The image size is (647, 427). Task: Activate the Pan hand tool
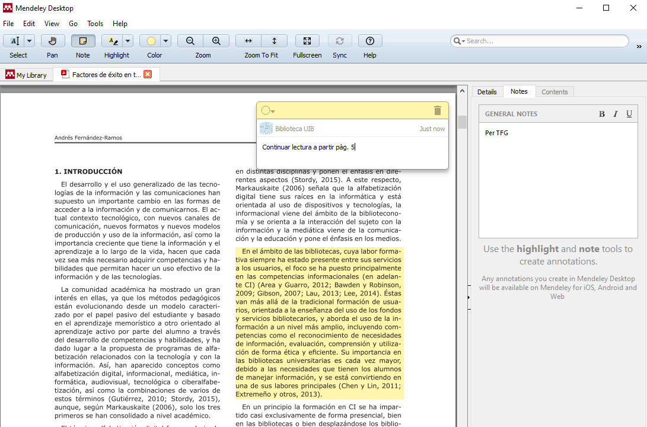coord(52,41)
